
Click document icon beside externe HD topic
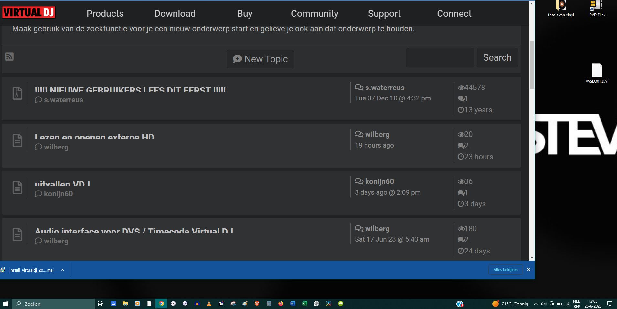[x=17, y=140]
